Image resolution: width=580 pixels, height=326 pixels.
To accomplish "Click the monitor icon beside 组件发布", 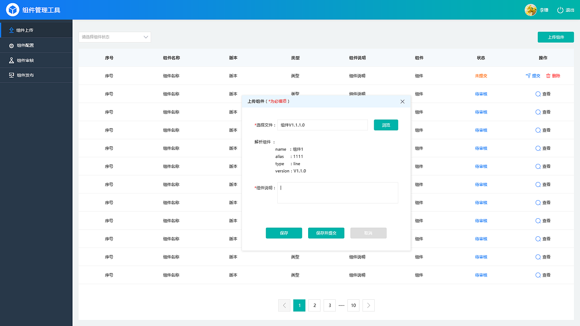I will point(11,75).
